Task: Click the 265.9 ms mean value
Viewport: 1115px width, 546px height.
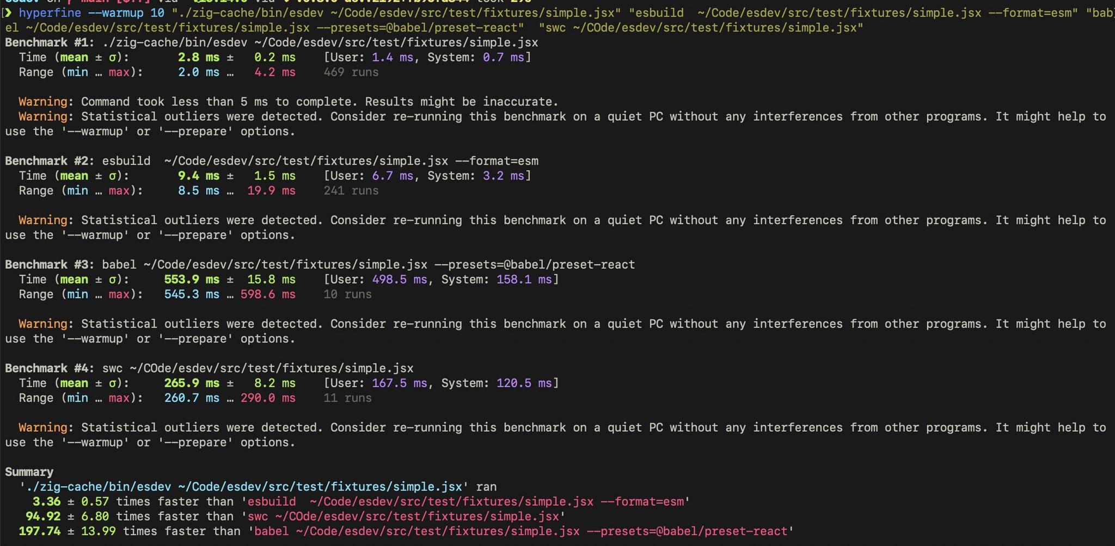Action: click(192, 383)
